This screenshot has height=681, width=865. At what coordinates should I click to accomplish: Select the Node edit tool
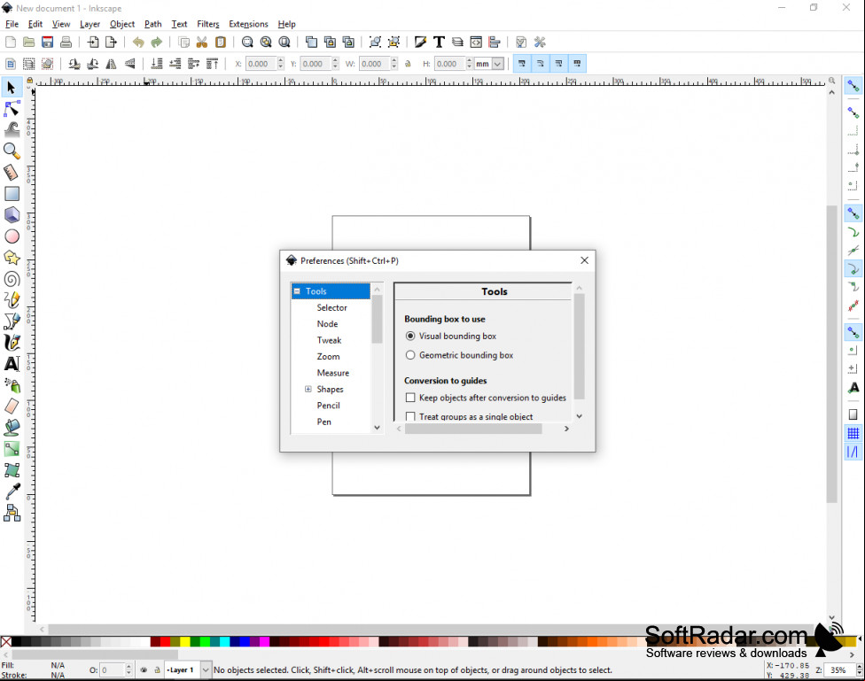click(12, 109)
